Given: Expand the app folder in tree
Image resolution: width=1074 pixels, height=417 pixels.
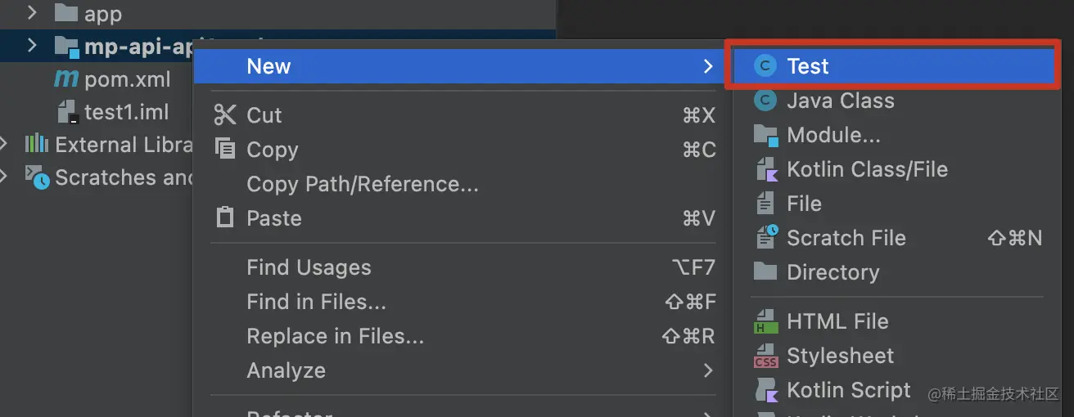Looking at the screenshot, I should [32, 13].
